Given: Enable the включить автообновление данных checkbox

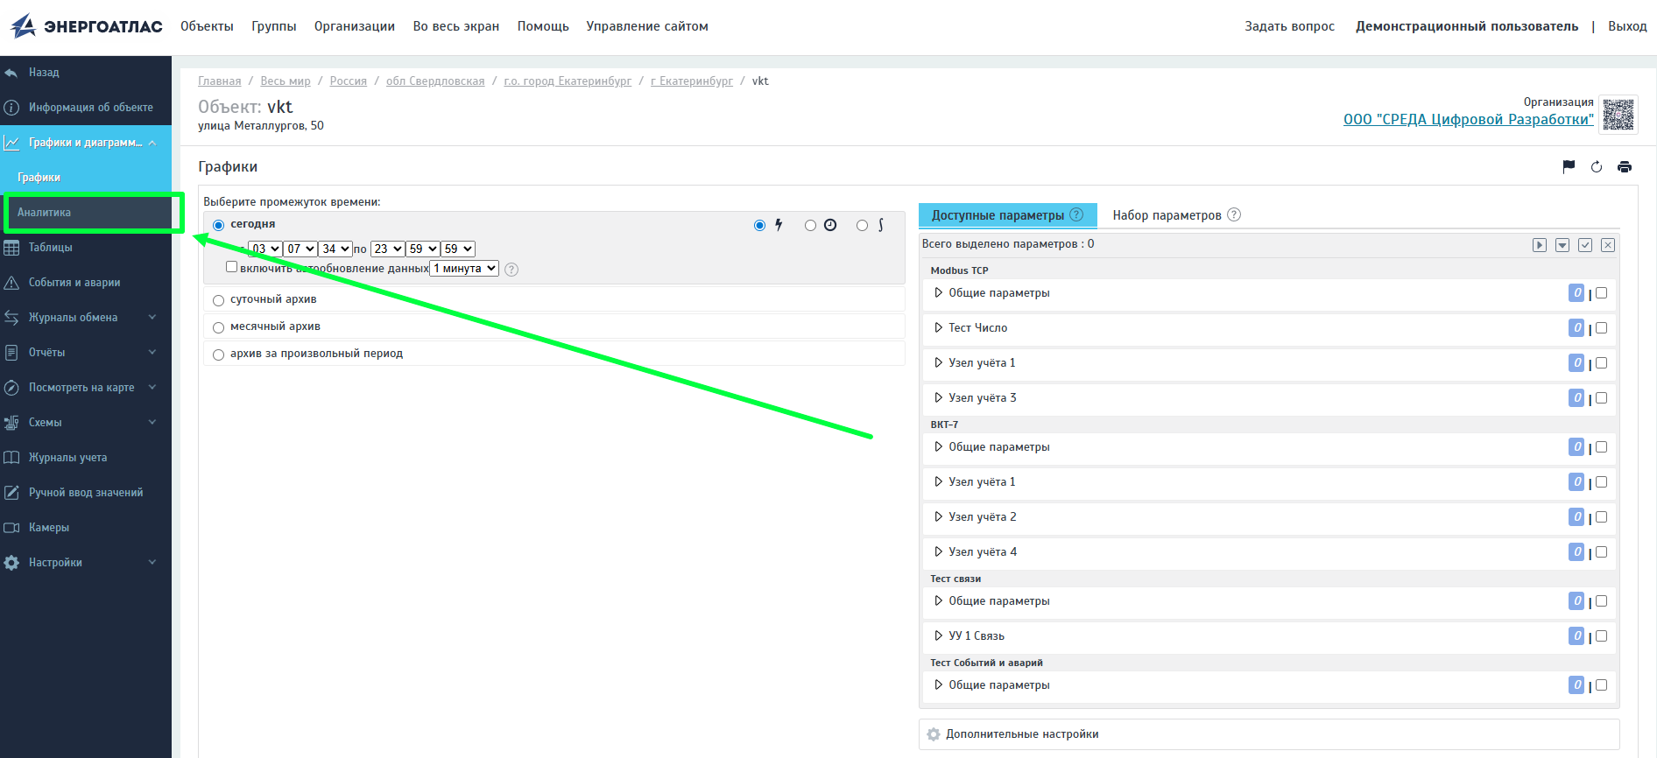Looking at the screenshot, I should pos(231,267).
